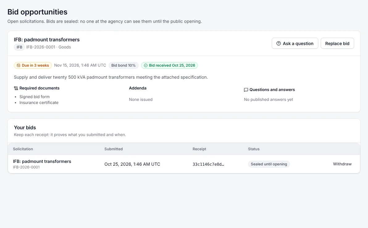Click the scroll icon beside Required documents
The width and height of the screenshot is (368, 228).
16,88
